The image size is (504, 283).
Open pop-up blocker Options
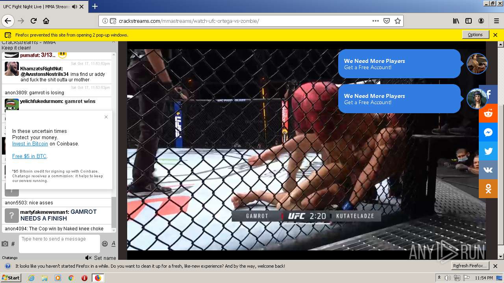click(475, 35)
